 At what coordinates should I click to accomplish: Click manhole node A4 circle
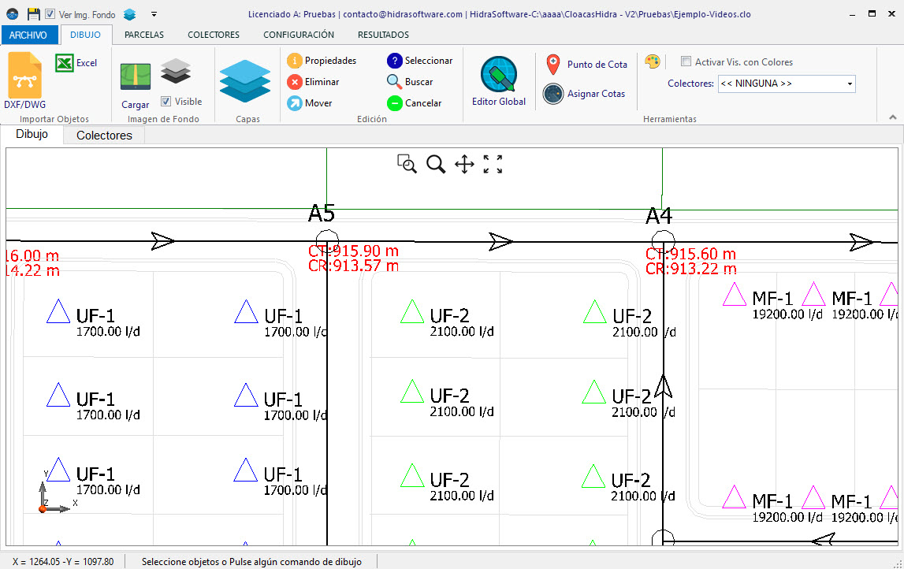click(663, 242)
